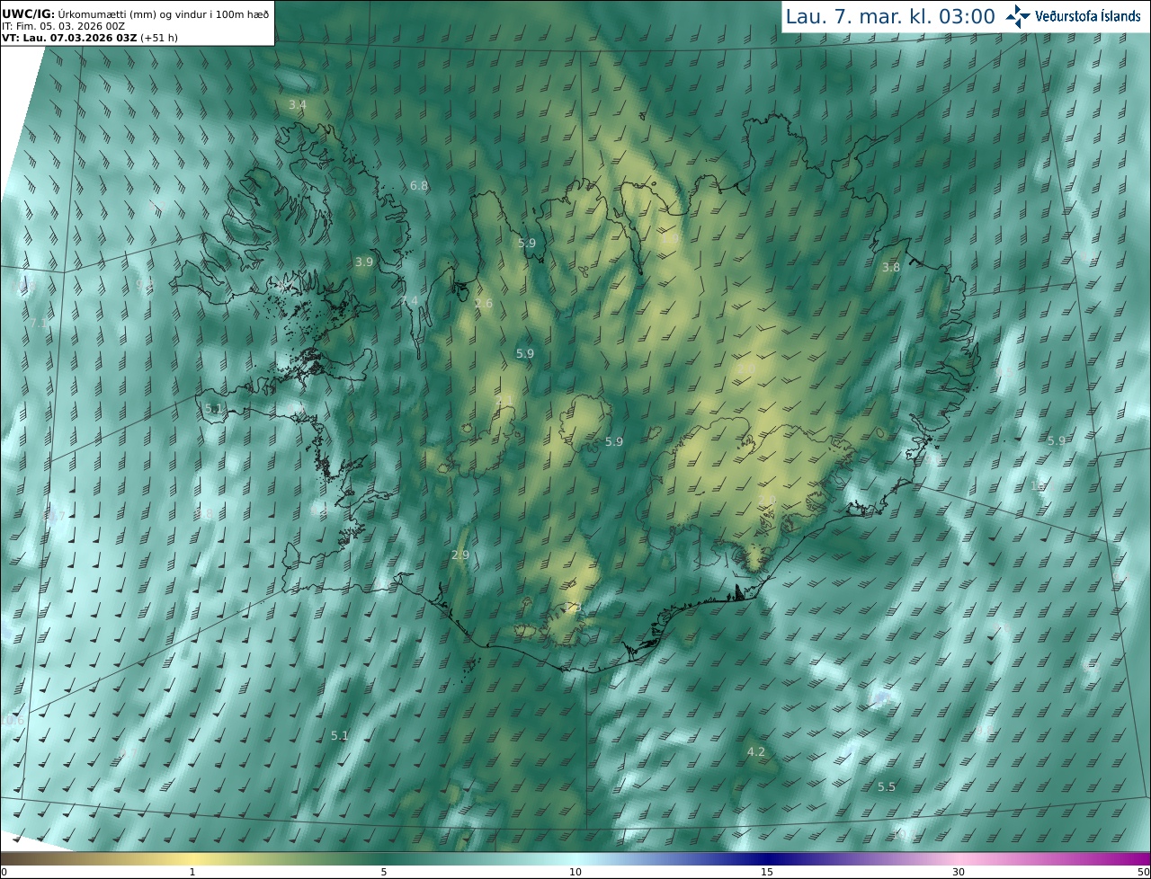Click the 3.8 value label in the east
The width and height of the screenshot is (1151, 879).
[890, 268]
